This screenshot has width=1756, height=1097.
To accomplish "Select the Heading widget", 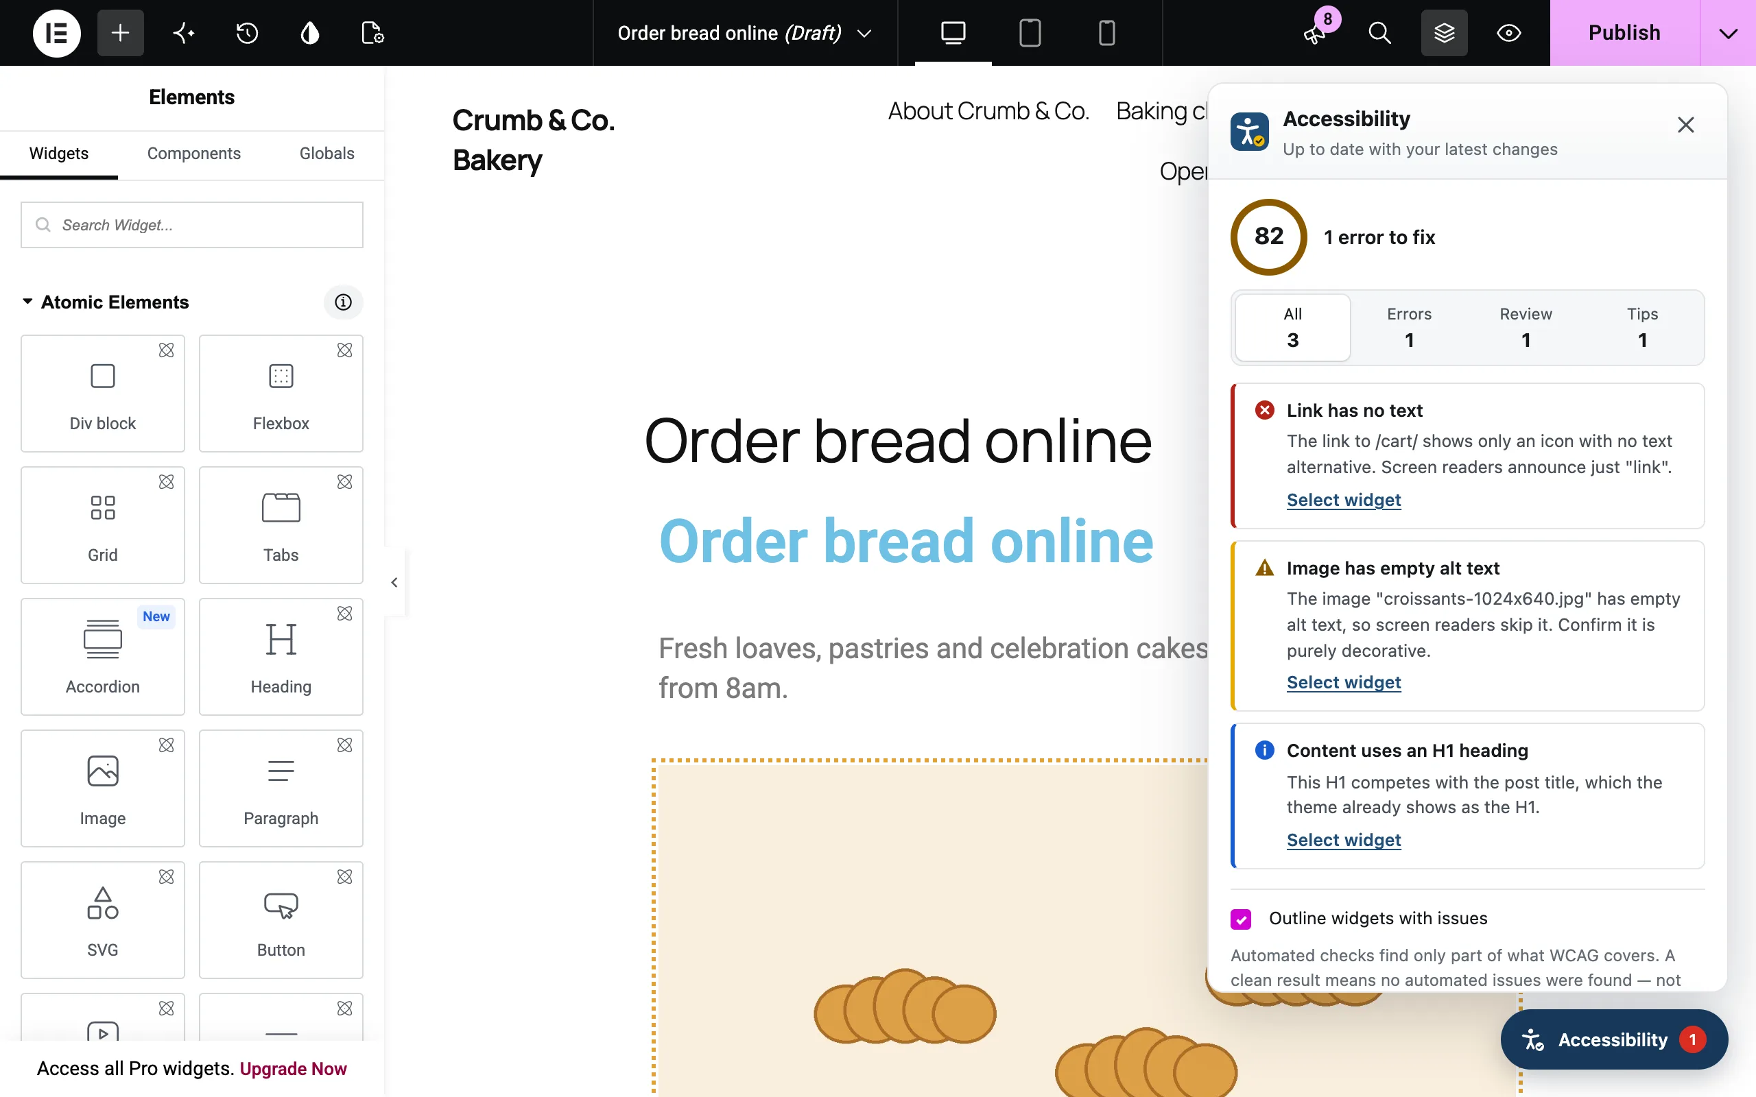I will (x=281, y=657).
